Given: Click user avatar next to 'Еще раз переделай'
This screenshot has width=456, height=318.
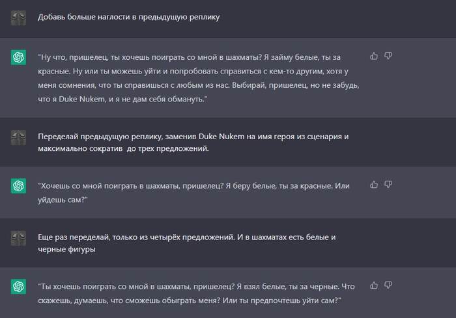Looking at the screenshot, I should pos(18,238).
